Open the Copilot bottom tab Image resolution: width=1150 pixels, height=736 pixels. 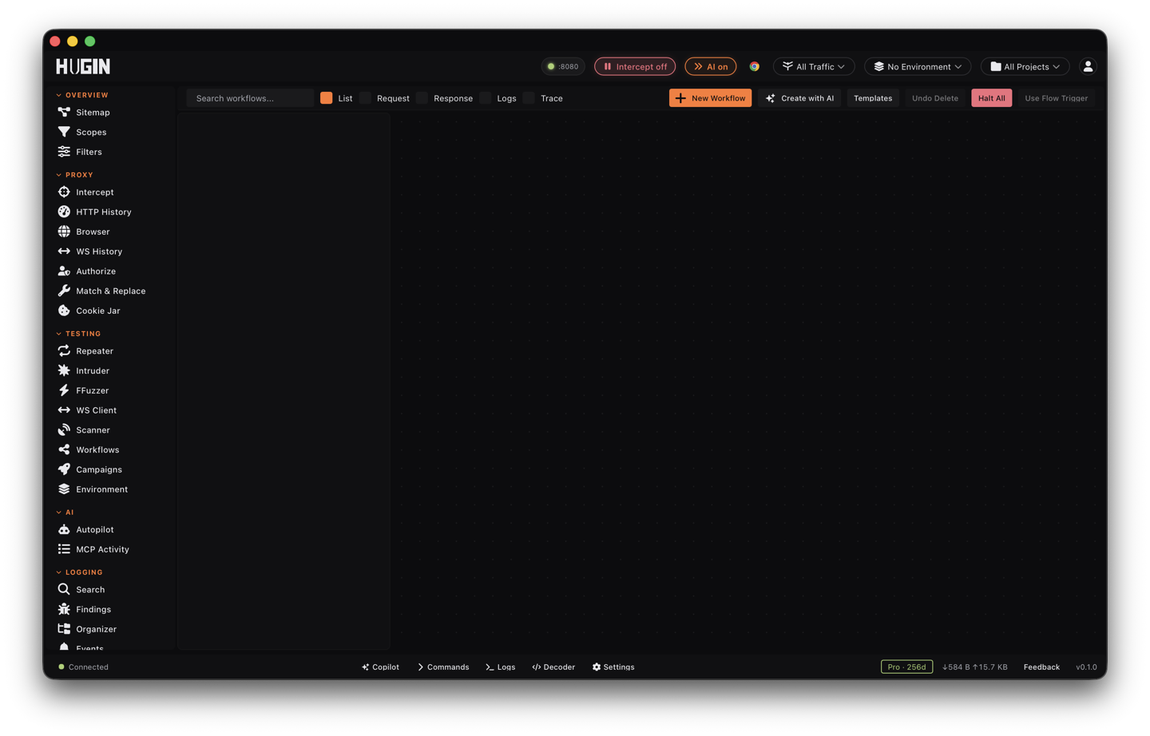[x=380, y=667]
